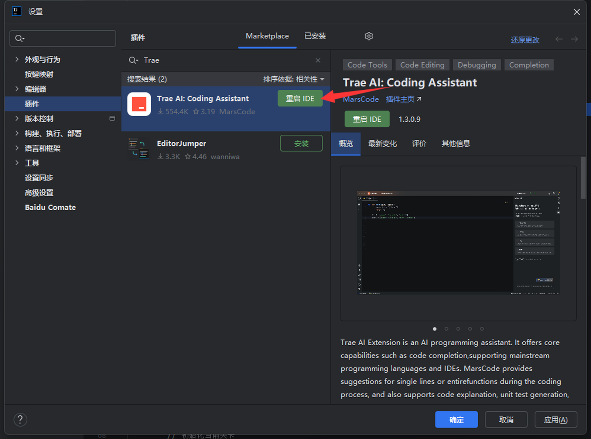The height and width of the screenshot is (439, 591).
Task: Select the fourth screenshot carousel dot
Action: [x=470, y=329]
